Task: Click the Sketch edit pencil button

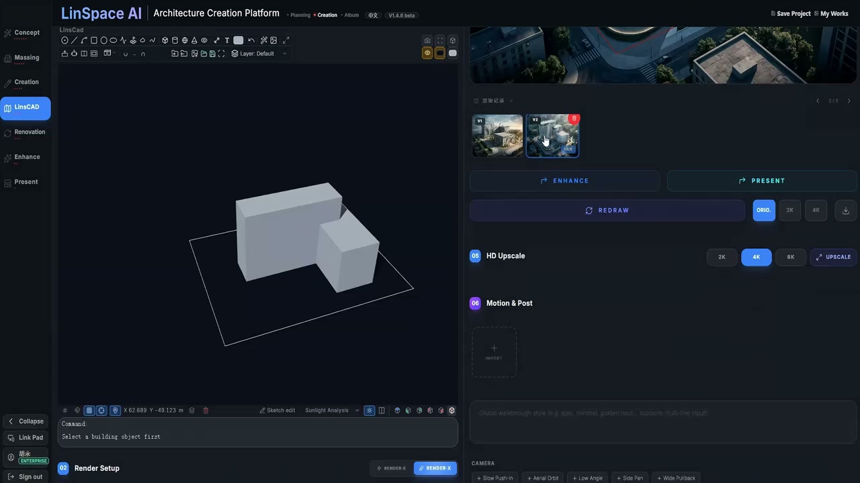Action: pos(277,411)
